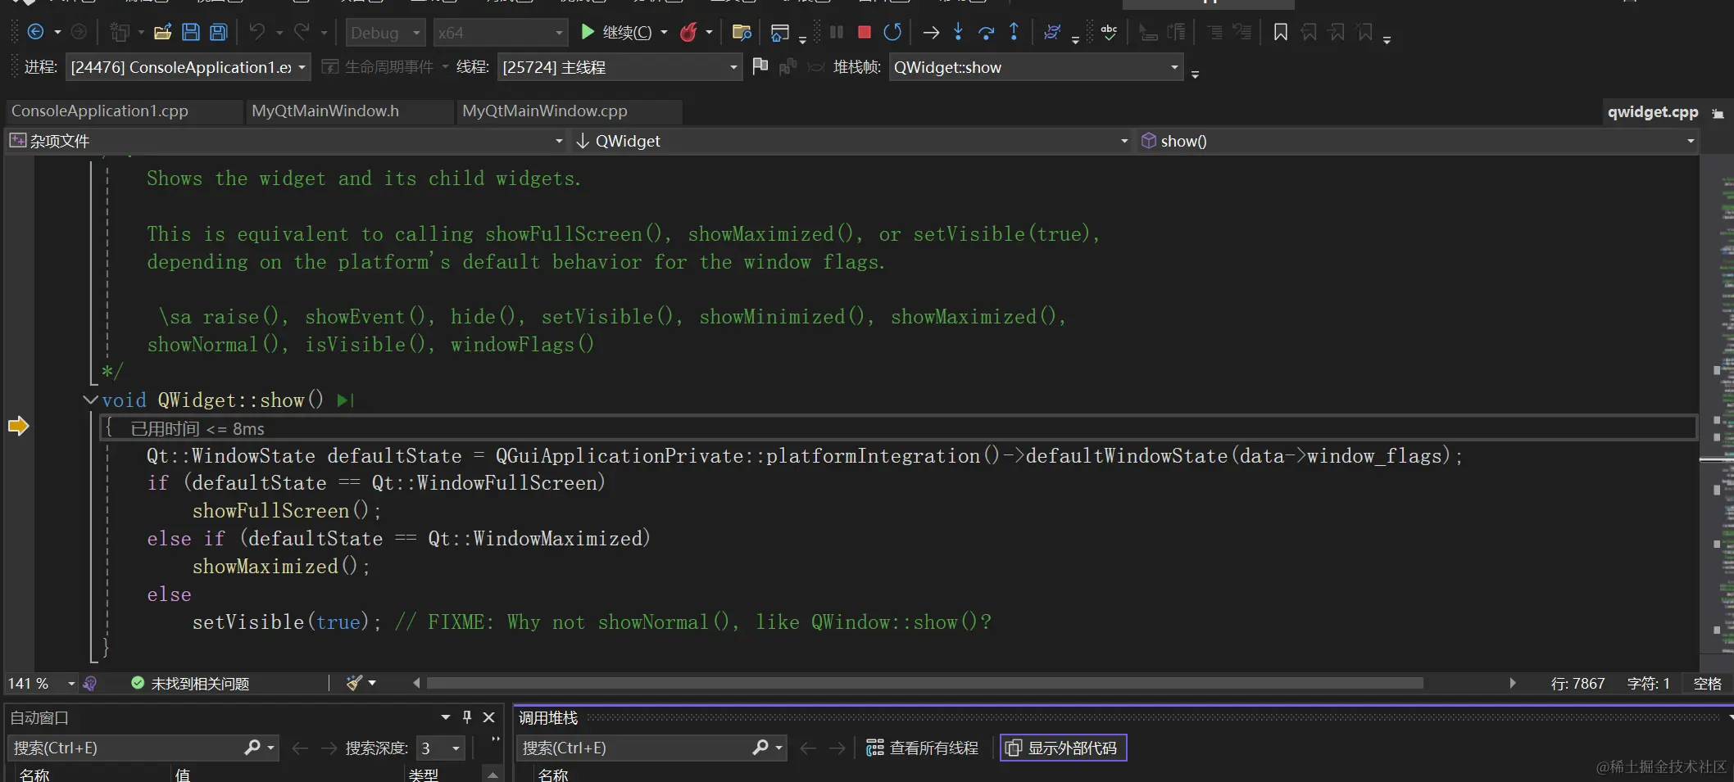Click the Hot Reload flame icon
1734x782 pixels.
pos(688,32)
